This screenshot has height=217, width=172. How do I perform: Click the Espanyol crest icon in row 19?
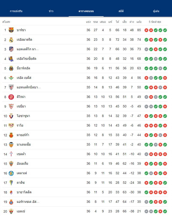coord(11,202)
